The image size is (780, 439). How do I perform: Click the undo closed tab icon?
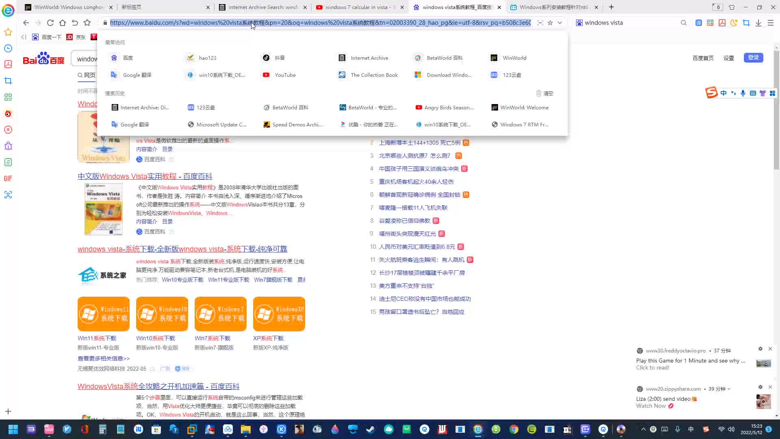pos(75,23)
